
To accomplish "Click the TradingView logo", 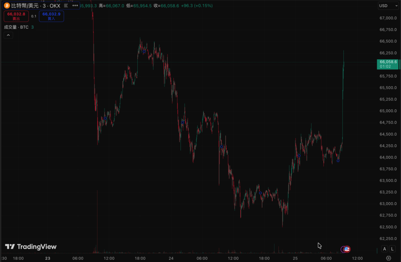I will click(x=31, y=247).
